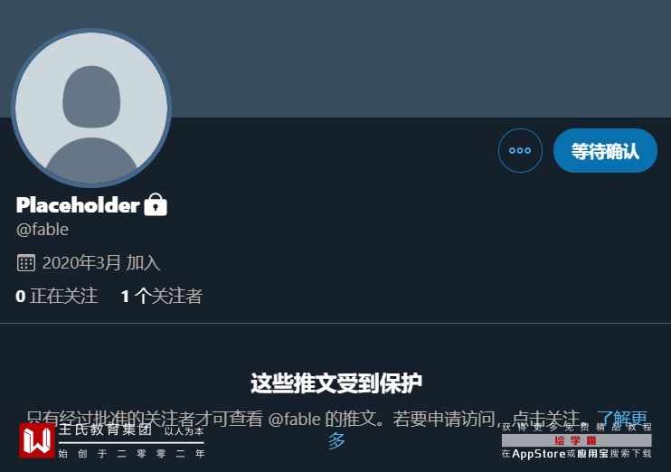Open the three-dot more options button
The height and width of the screenshot is (472, 671).
point(520,151)
